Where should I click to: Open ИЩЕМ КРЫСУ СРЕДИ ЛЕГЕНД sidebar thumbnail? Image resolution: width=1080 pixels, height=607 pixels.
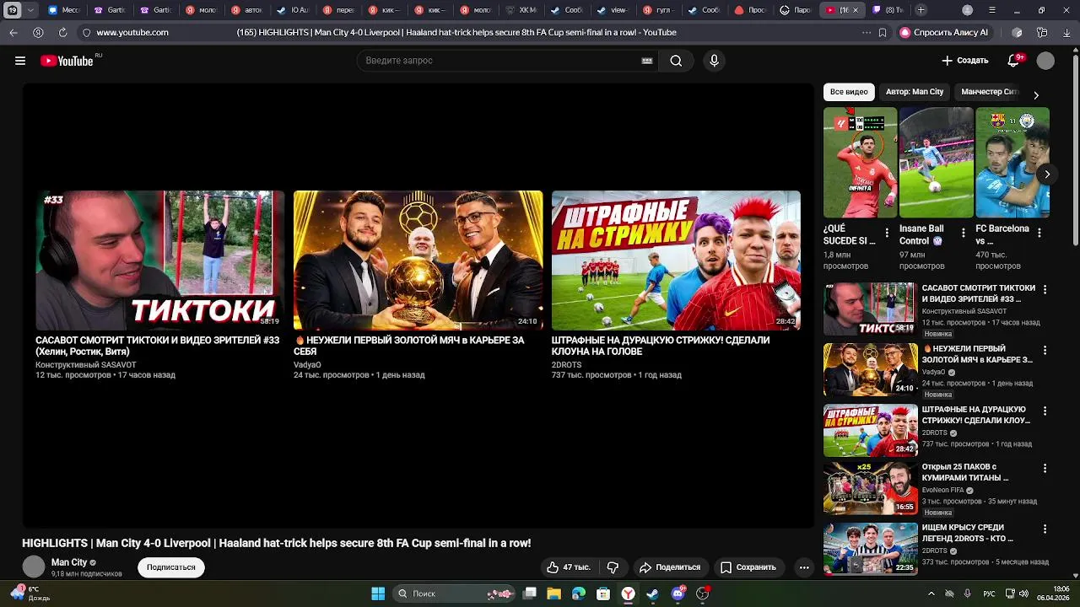[x=870, y=548]
